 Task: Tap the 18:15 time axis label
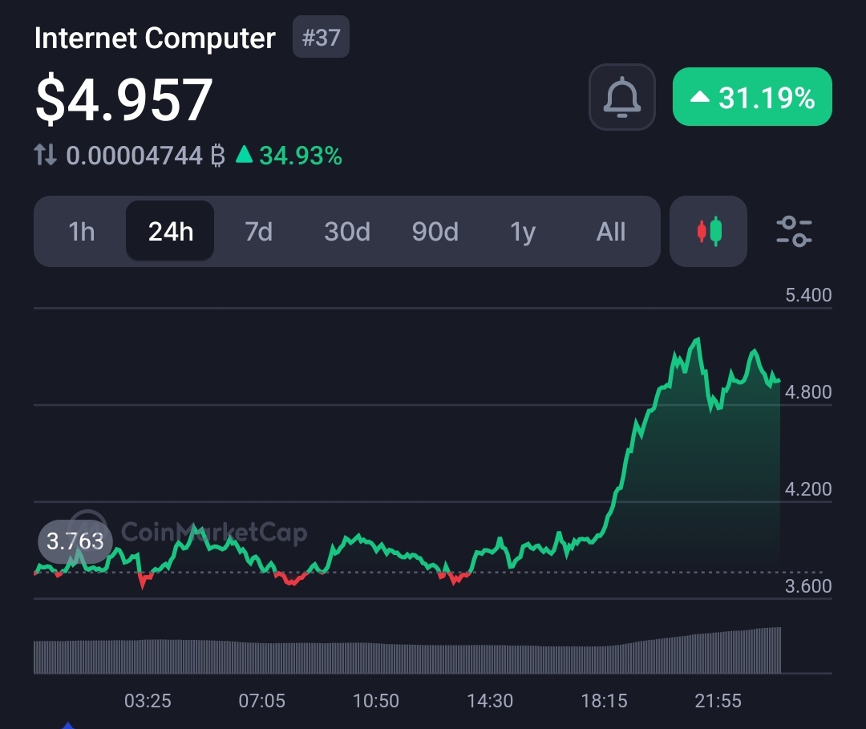point(605,701)
